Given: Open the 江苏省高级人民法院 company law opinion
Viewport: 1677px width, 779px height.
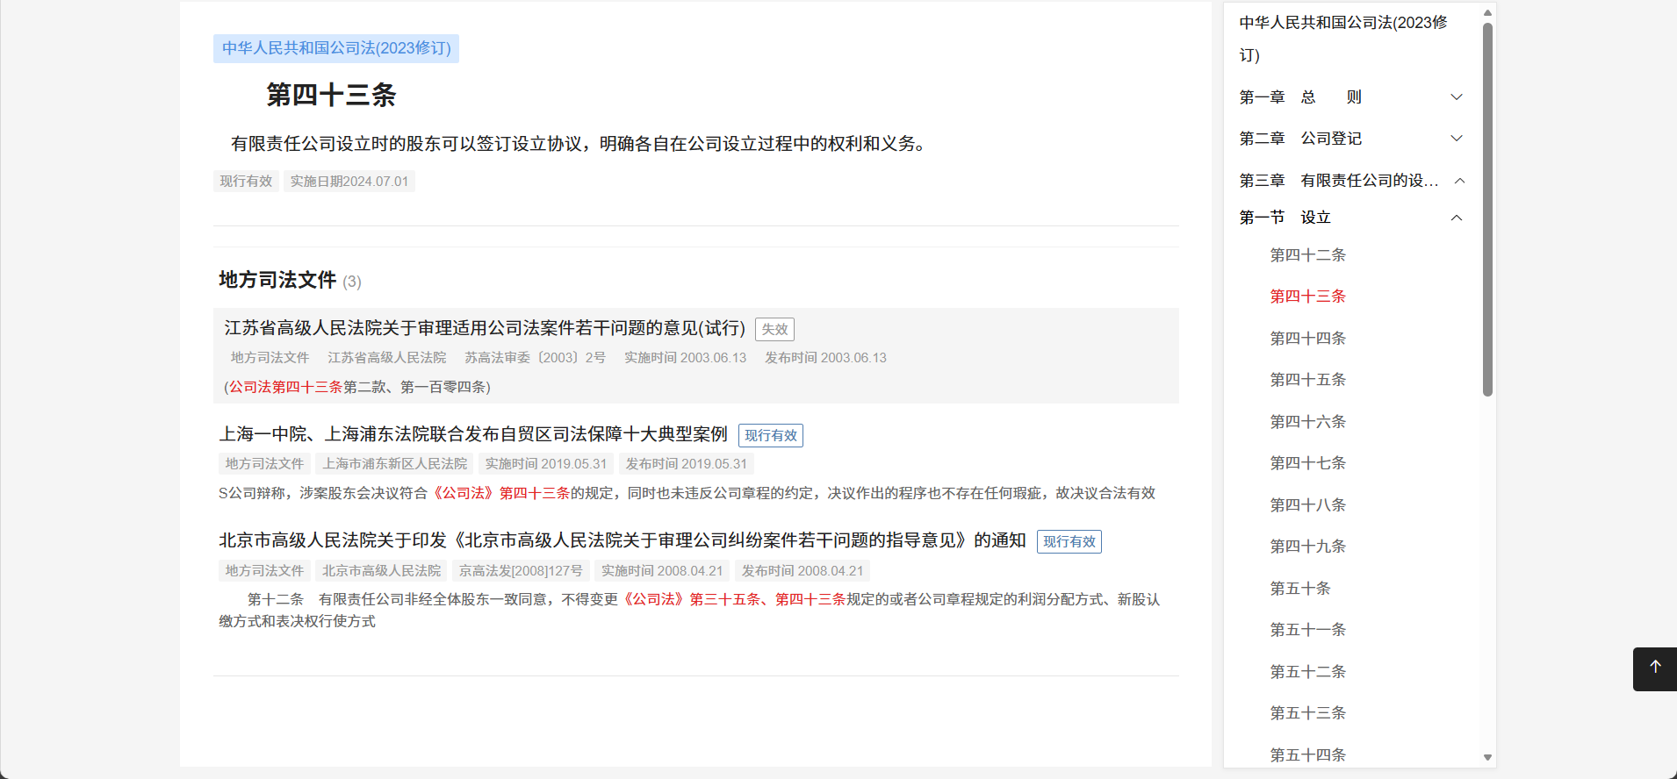Looking at the screenshot, I should click(x=485, y=328).
